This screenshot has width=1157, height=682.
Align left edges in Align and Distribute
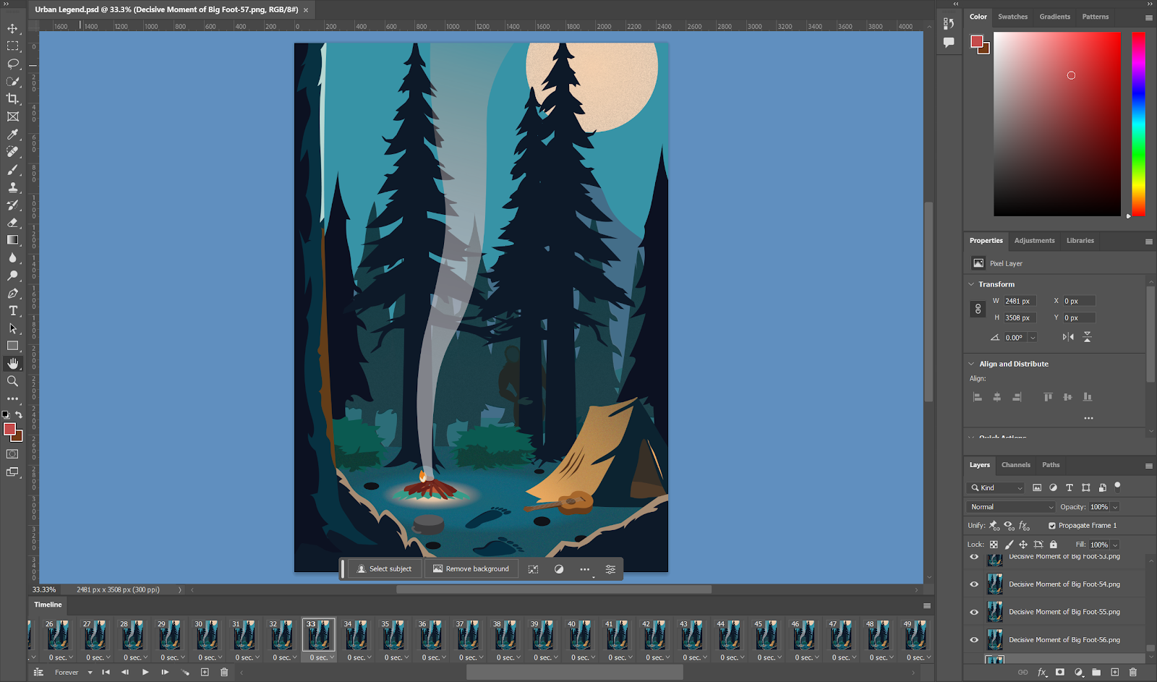pos(978,397)
